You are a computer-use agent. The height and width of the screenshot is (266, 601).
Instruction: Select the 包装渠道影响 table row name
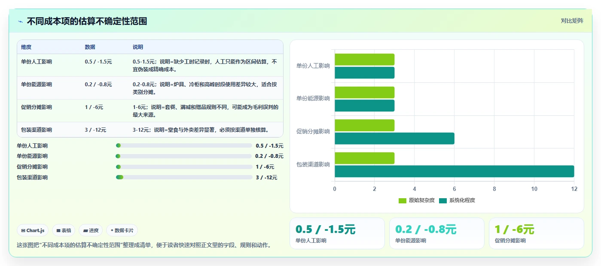[37, 130]
